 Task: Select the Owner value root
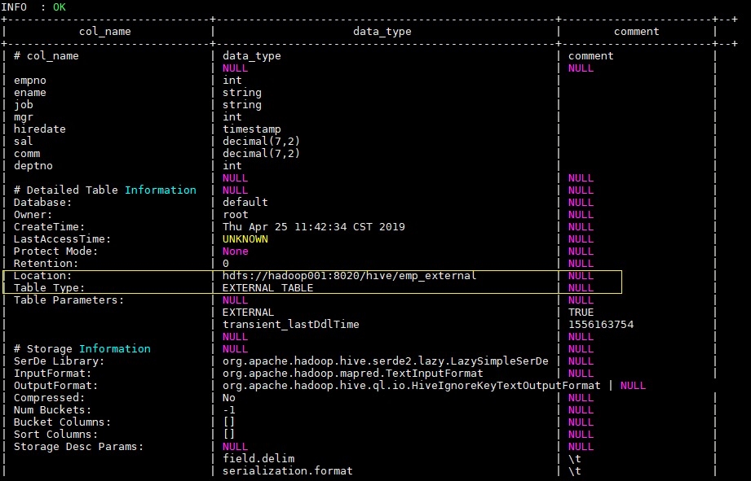coord(235,215)
